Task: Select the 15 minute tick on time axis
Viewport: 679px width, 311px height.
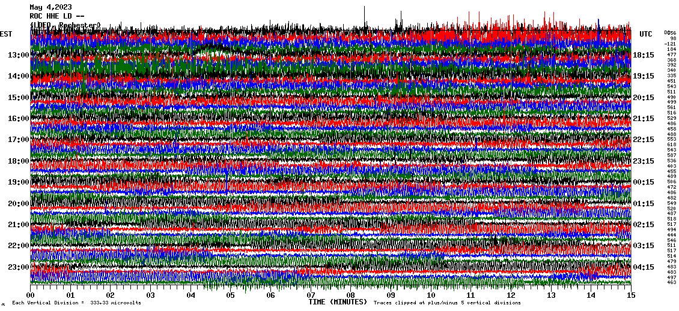Action: [x=630, y=295]
